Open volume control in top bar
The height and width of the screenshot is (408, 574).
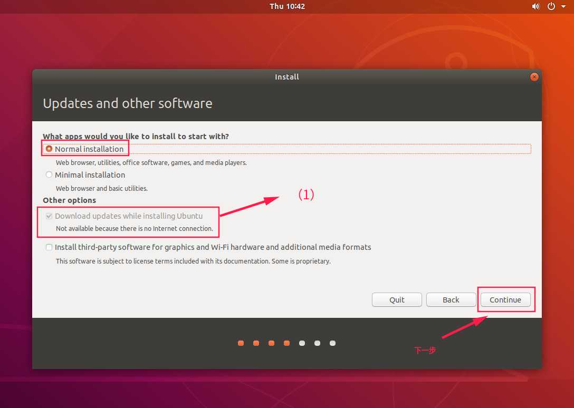tap(536, 6)
